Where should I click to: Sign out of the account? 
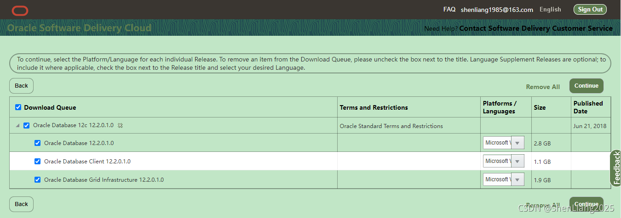590,9
